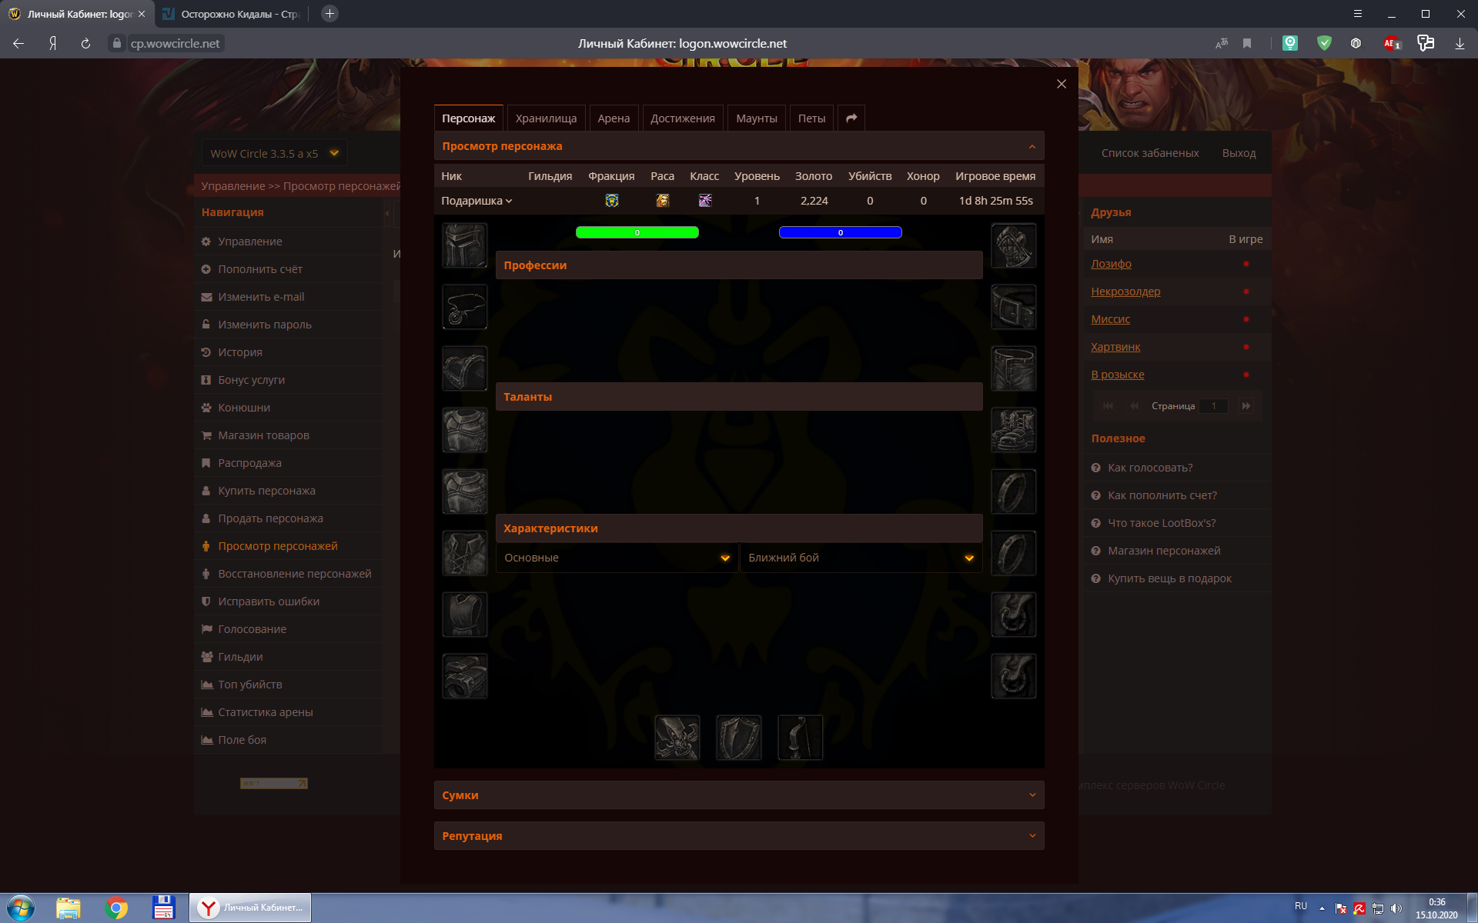Open the Ближний бой dropdown
The width and height of the screenshot is (1478, 923).
[x=861, y=558]
